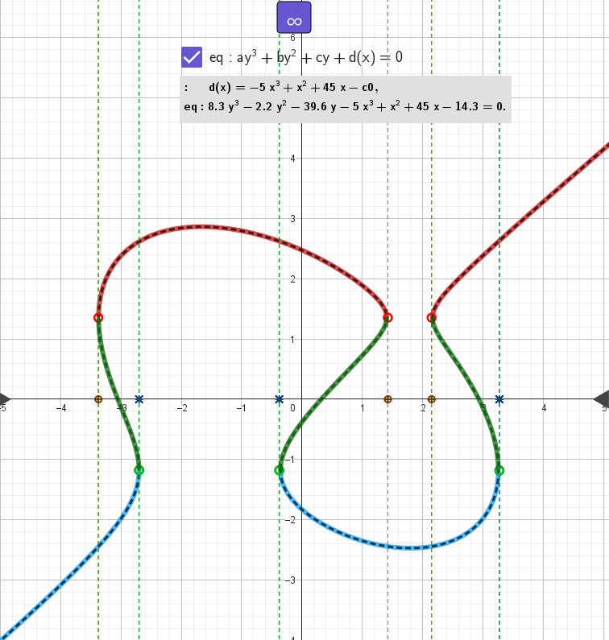Select the rightmost blue cross on x-axis

(499, 399)
